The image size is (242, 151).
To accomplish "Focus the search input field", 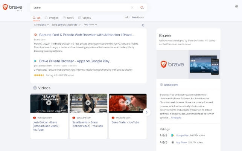I will pyautogui.click(x=80, y=8).
